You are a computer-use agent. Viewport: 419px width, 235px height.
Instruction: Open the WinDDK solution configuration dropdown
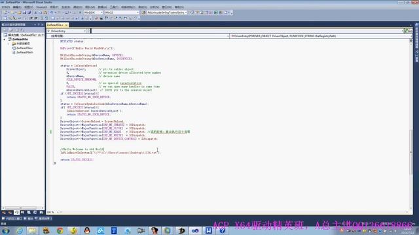click(93, 12)
